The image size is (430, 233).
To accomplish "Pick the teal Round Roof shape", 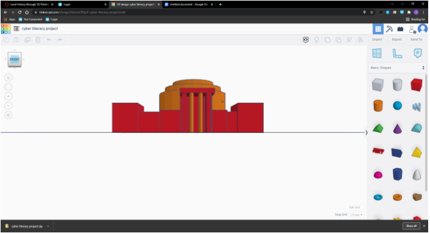I will click(x=417, y=128).
